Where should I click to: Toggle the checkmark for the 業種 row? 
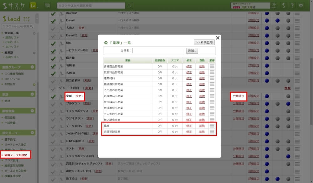click(53, 96)
